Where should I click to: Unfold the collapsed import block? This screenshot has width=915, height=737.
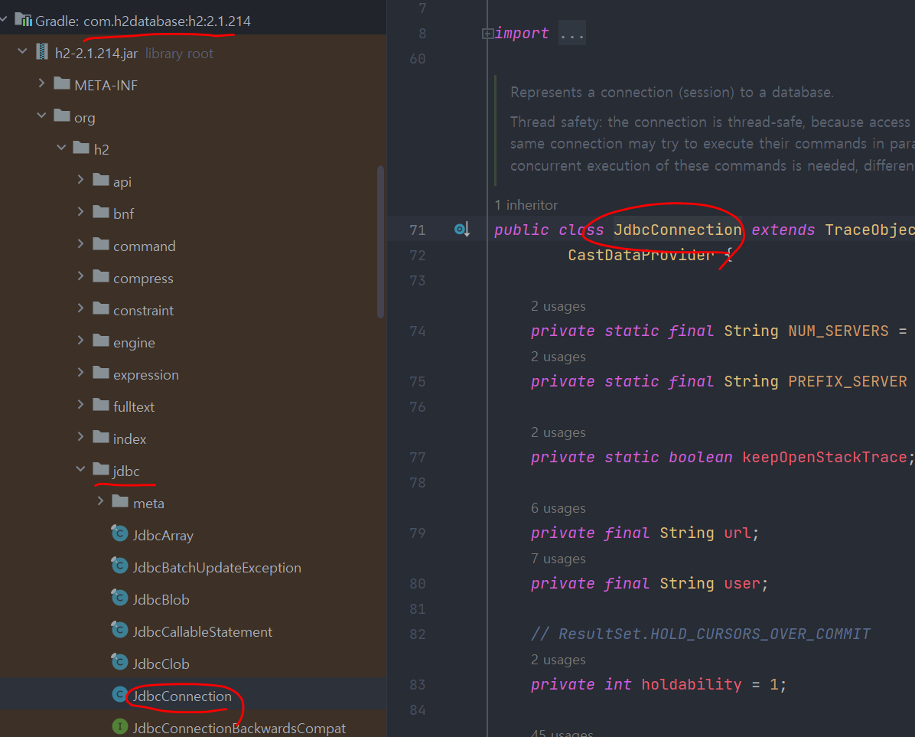(x=487, y=33)
